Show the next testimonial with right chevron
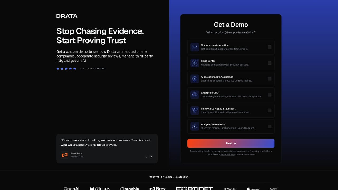The image size is (338, 190). coord(151,157)
